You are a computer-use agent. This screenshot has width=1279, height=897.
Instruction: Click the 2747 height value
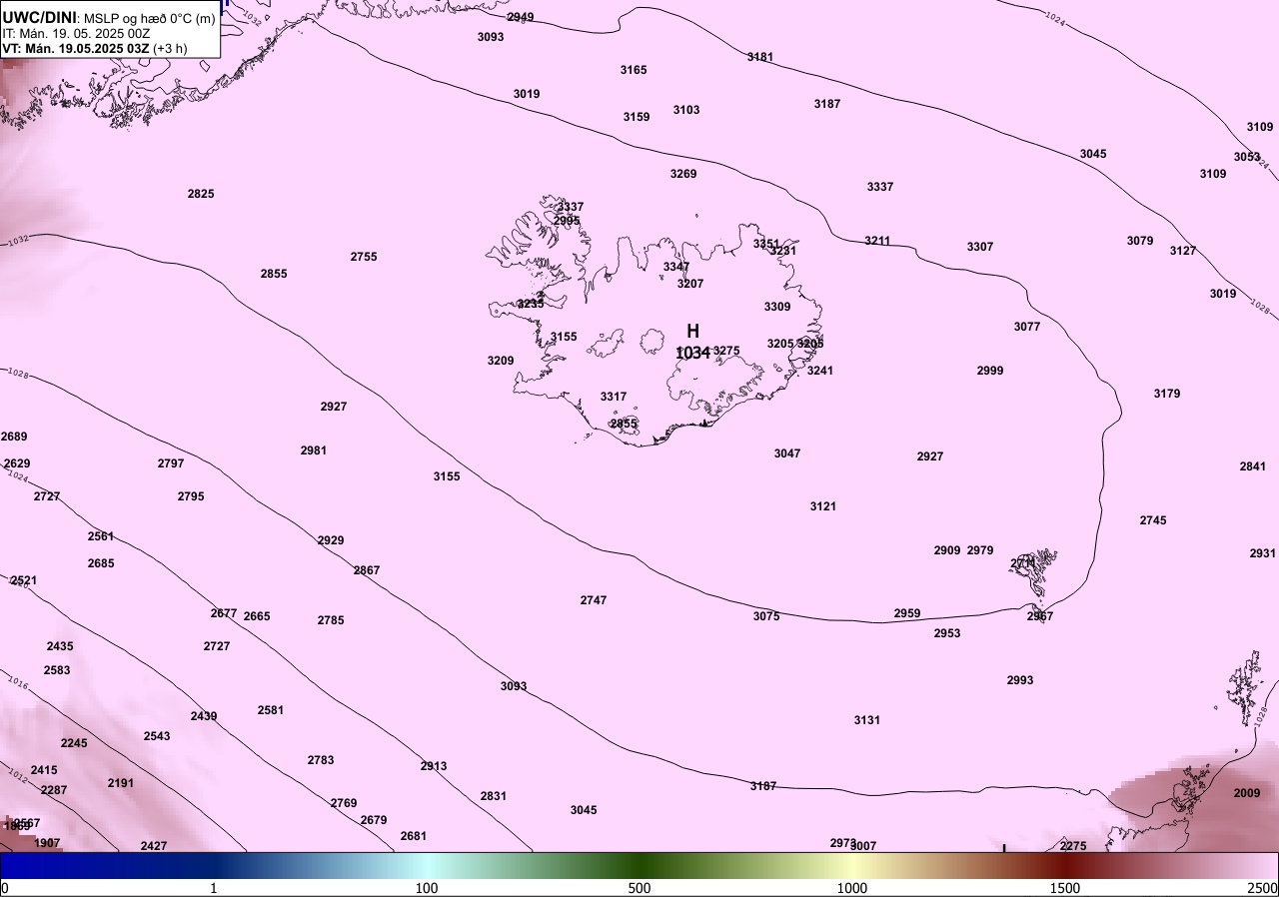point(594,600)
